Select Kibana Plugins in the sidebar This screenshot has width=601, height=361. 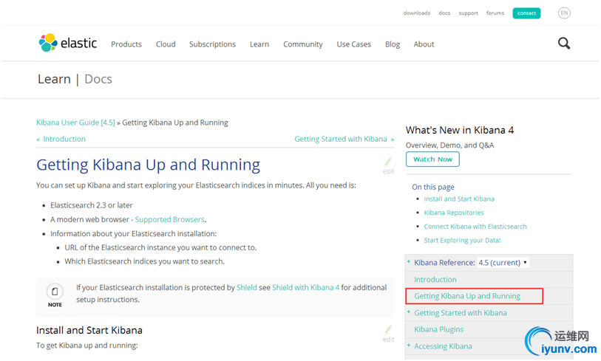pyautogui.click(x=439, y=329)
